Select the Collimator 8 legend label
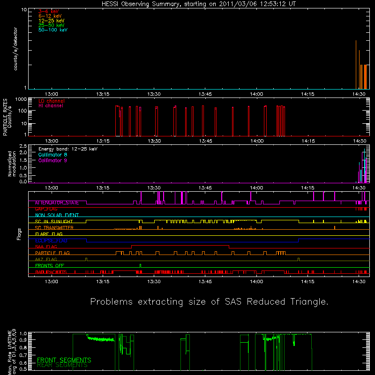Viewport: 375px width, 375px height. [52, 155]
